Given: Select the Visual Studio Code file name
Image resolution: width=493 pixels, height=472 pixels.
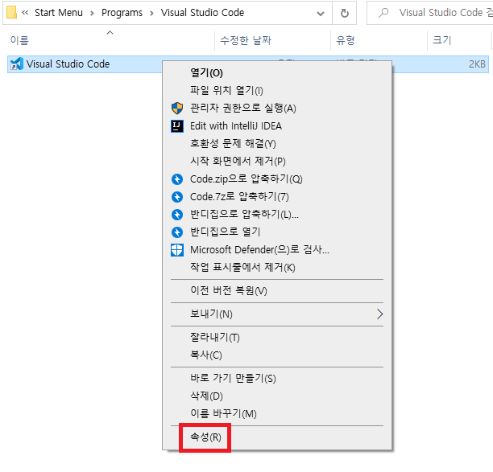Looking at the screenshot, I should click(x=68, y=64).
